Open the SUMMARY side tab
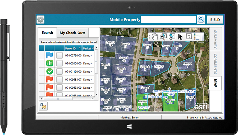The image size is (238, 135). (x=215, y=39)
